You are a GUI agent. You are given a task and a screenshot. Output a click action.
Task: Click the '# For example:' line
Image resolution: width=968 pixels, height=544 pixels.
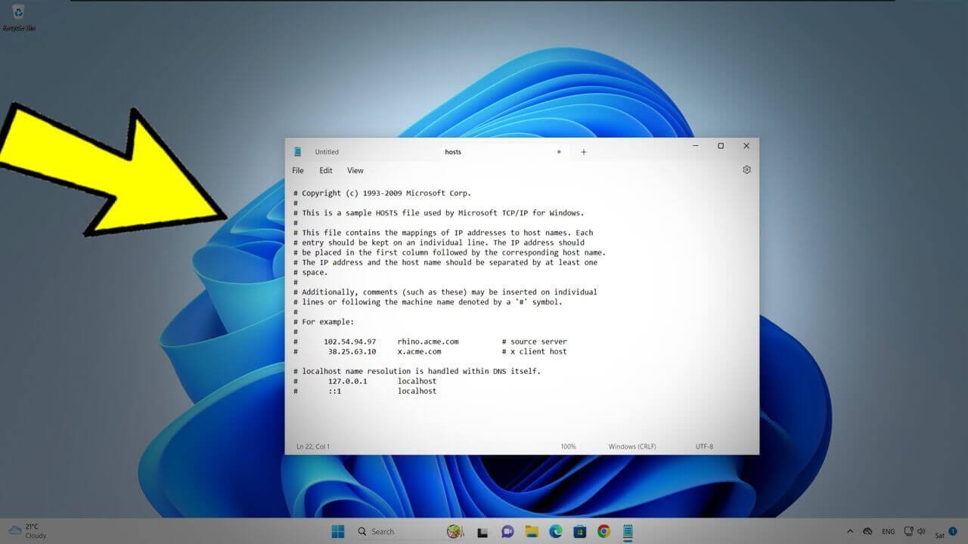(323, 322)
